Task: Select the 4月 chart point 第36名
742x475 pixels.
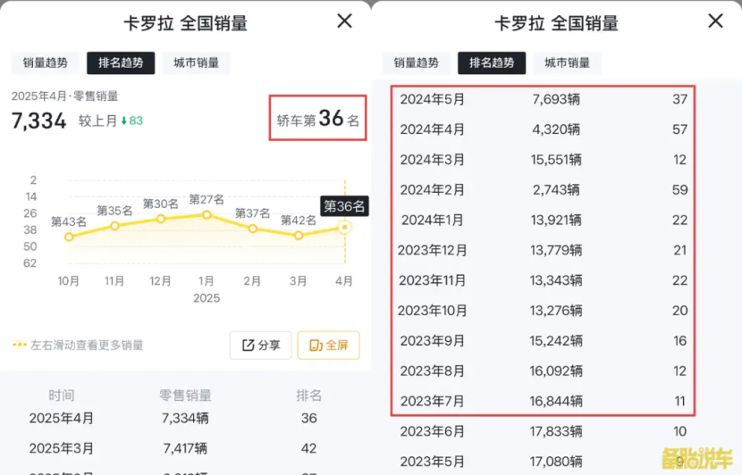Action: [x=345, y=228]
